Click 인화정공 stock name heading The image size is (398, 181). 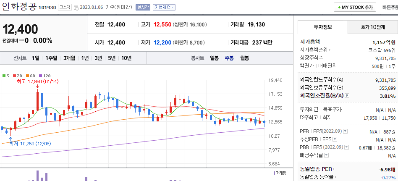[19, 6]
